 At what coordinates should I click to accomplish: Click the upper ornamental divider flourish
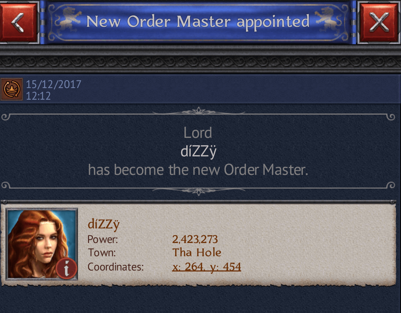pos(199,112)
